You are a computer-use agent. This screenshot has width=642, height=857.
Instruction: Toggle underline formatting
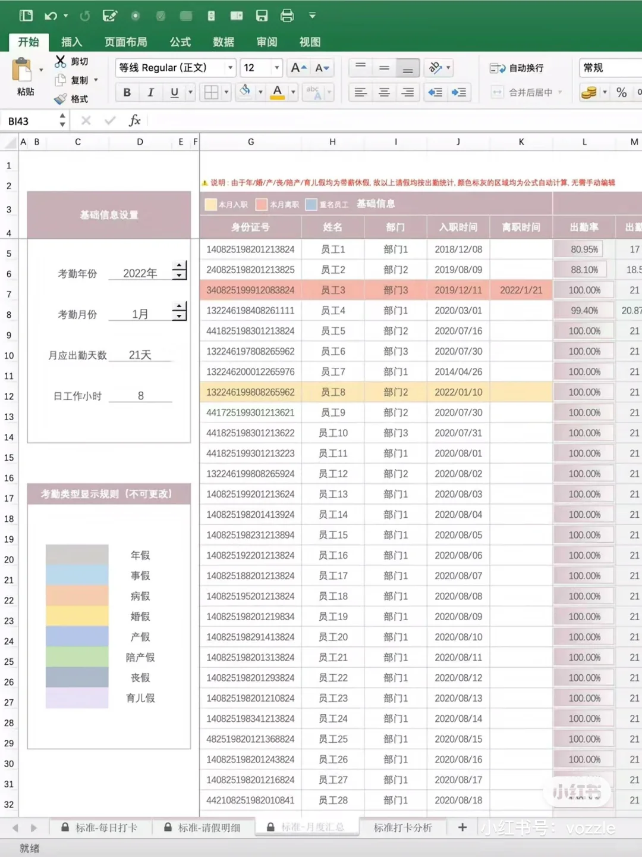[x=173, y=92]
